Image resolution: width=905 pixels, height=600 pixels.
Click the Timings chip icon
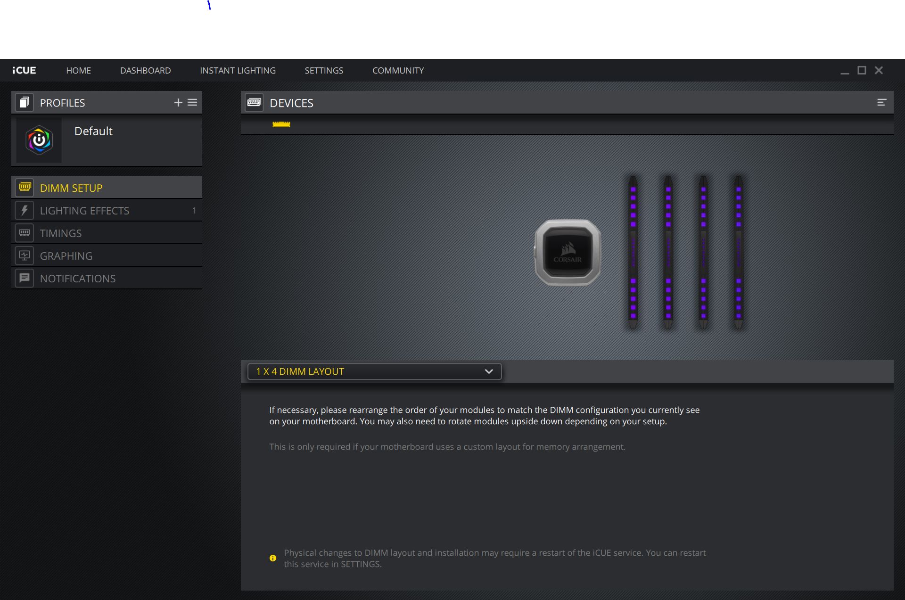coord(25,233)
